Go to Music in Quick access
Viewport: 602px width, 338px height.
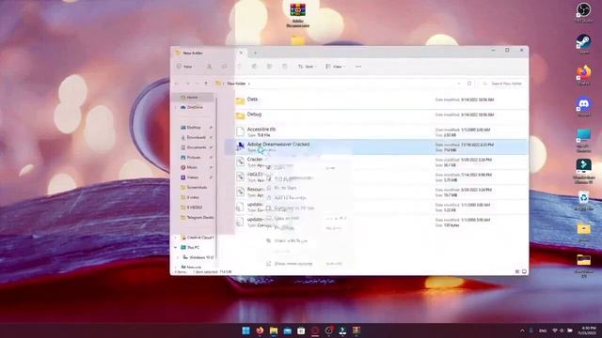pyautogui.click(x=192, y=167)
